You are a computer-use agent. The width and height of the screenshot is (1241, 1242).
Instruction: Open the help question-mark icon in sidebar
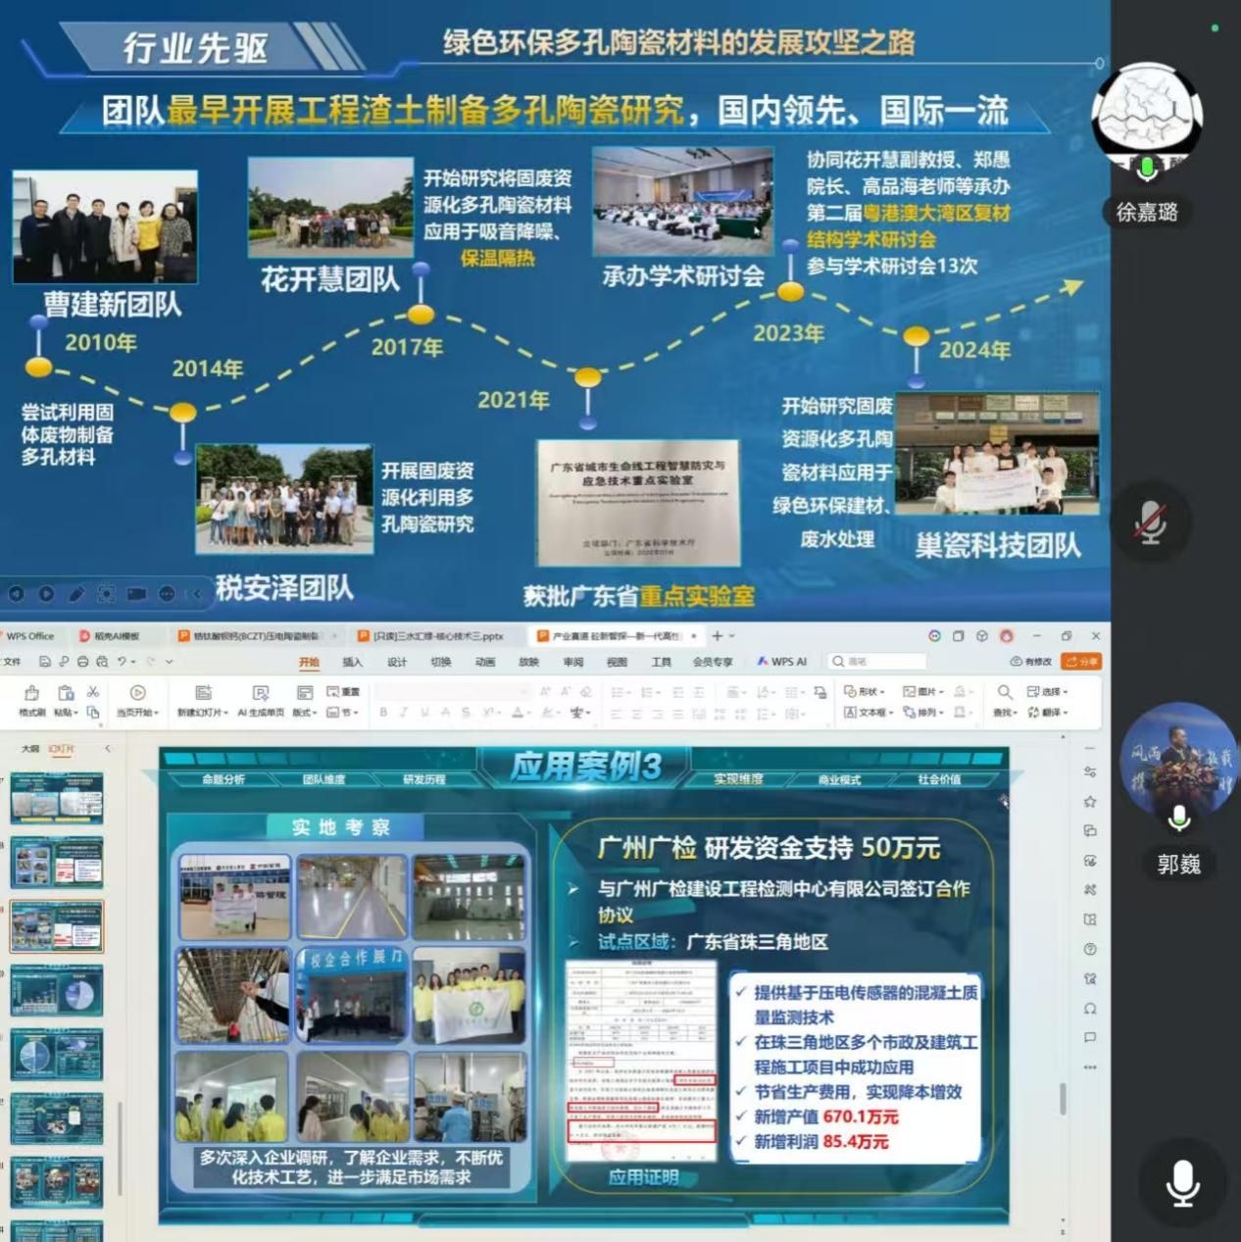click(x=1090, y=949)
